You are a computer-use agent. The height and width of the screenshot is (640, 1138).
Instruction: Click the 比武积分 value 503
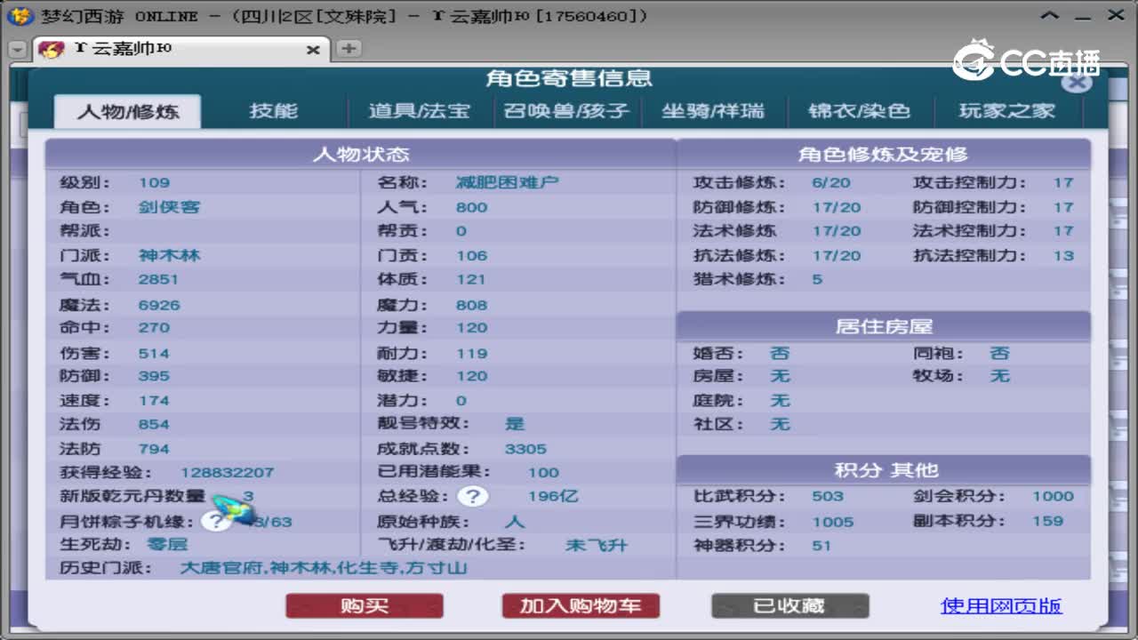click(x=827, y=496)
